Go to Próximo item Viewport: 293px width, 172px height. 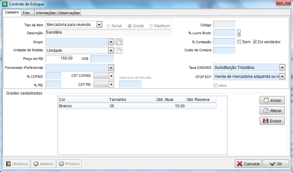(x=69, y=164)
